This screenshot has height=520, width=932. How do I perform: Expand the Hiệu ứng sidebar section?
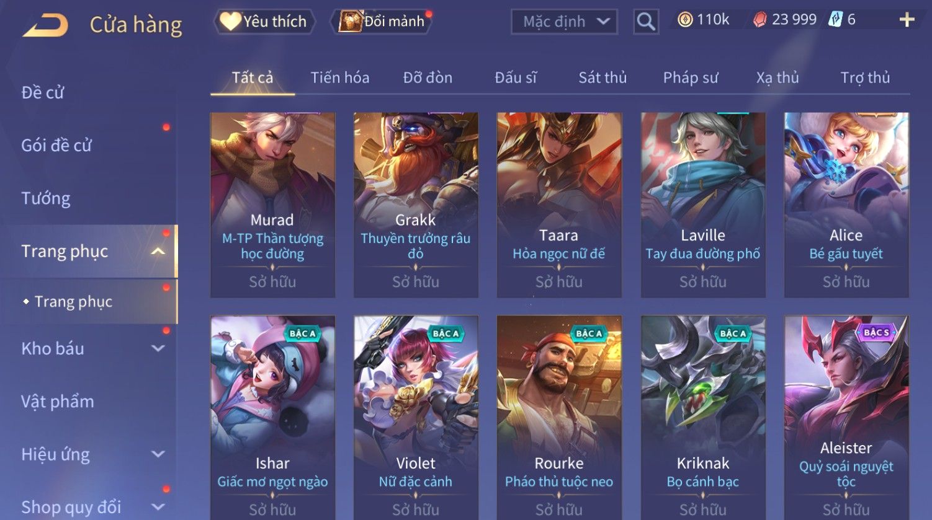(x=158, y=454)
